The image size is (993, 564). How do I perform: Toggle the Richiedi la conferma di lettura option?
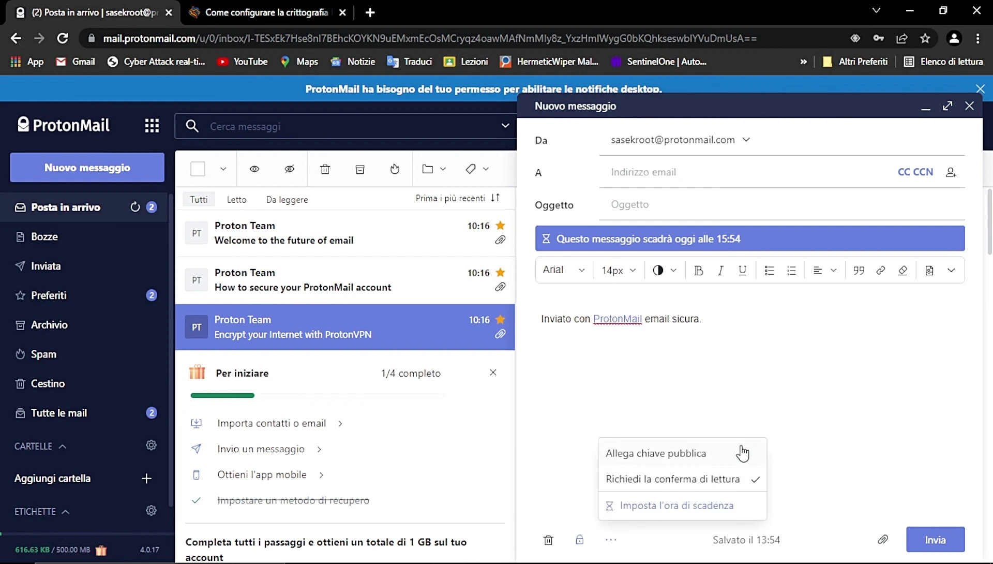[x=672, y=479]
